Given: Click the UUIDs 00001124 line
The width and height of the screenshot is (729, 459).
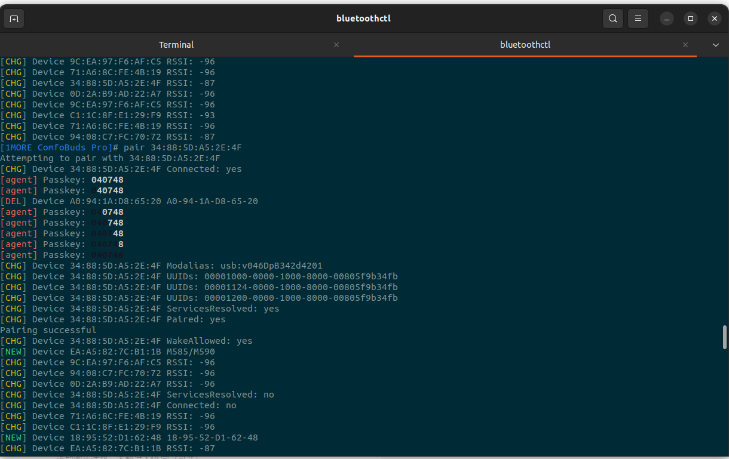Looking at the screenshot, I should 199,287.
